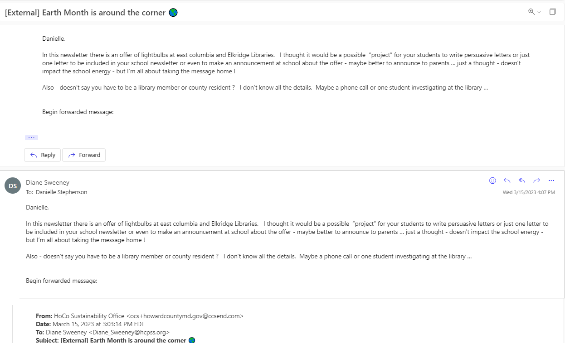Viewport: 565px width, 343px height.
Task: Click the zoom magnifier icon
Action: point(531,12)
